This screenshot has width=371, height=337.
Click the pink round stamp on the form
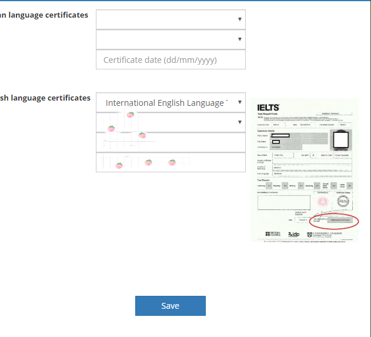coord(322,202)
